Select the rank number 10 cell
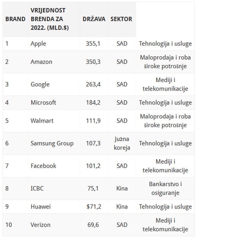This screenshot has width=251, height=241. tap(9, 225)
